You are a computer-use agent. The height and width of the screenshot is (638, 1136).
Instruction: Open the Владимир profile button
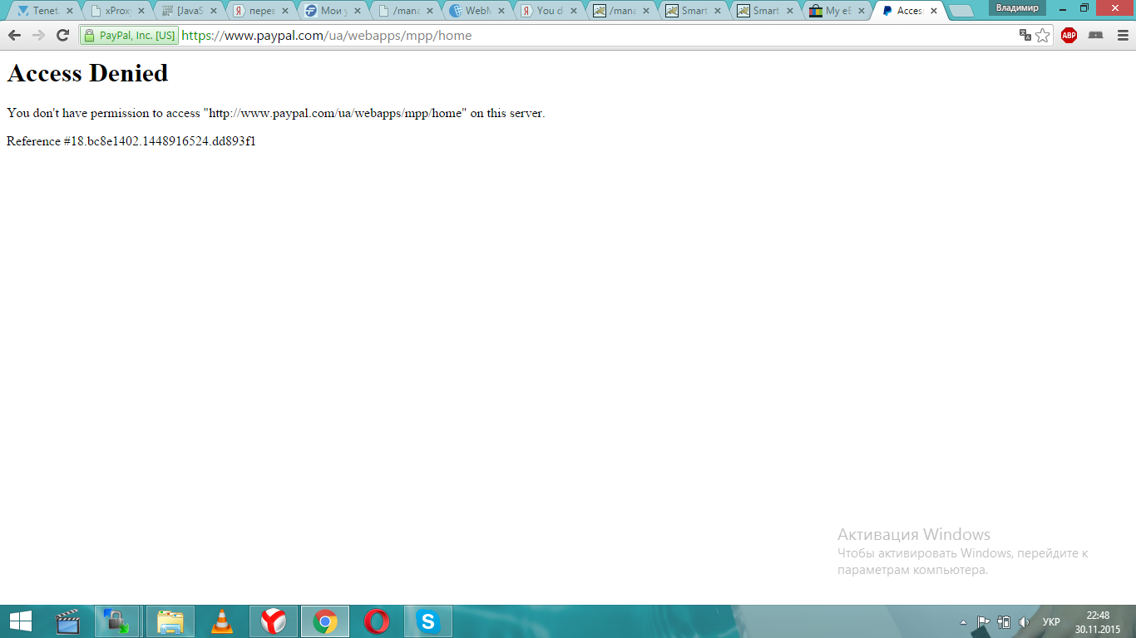click(1017, 7)
